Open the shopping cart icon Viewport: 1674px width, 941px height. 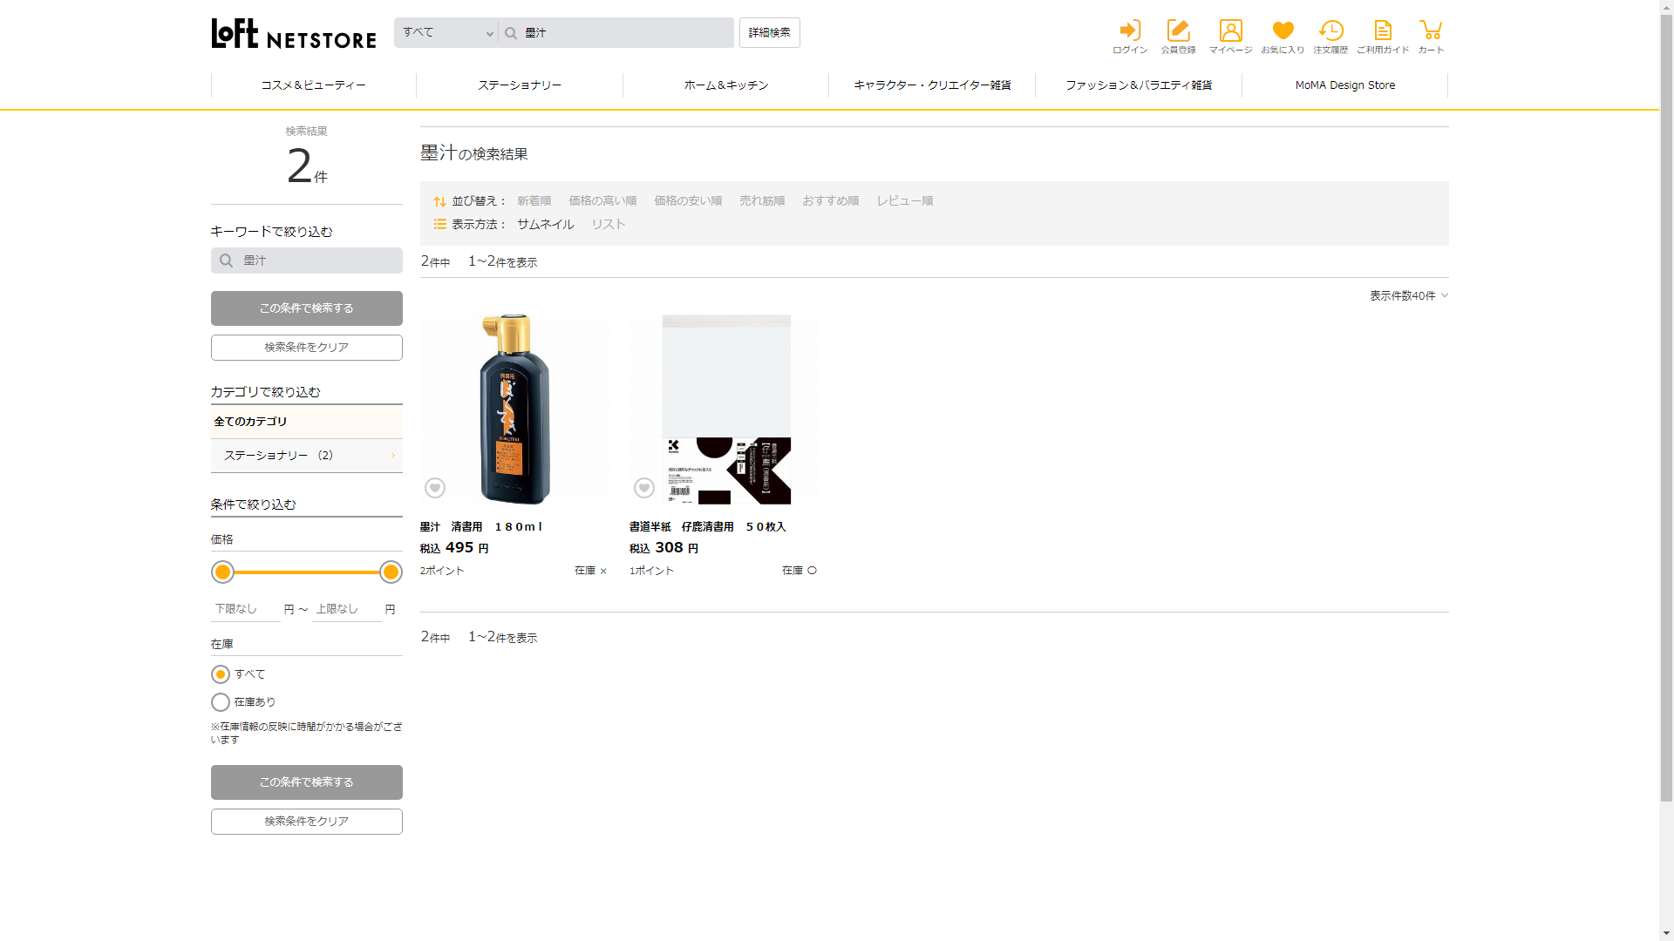coord(1430,31)
